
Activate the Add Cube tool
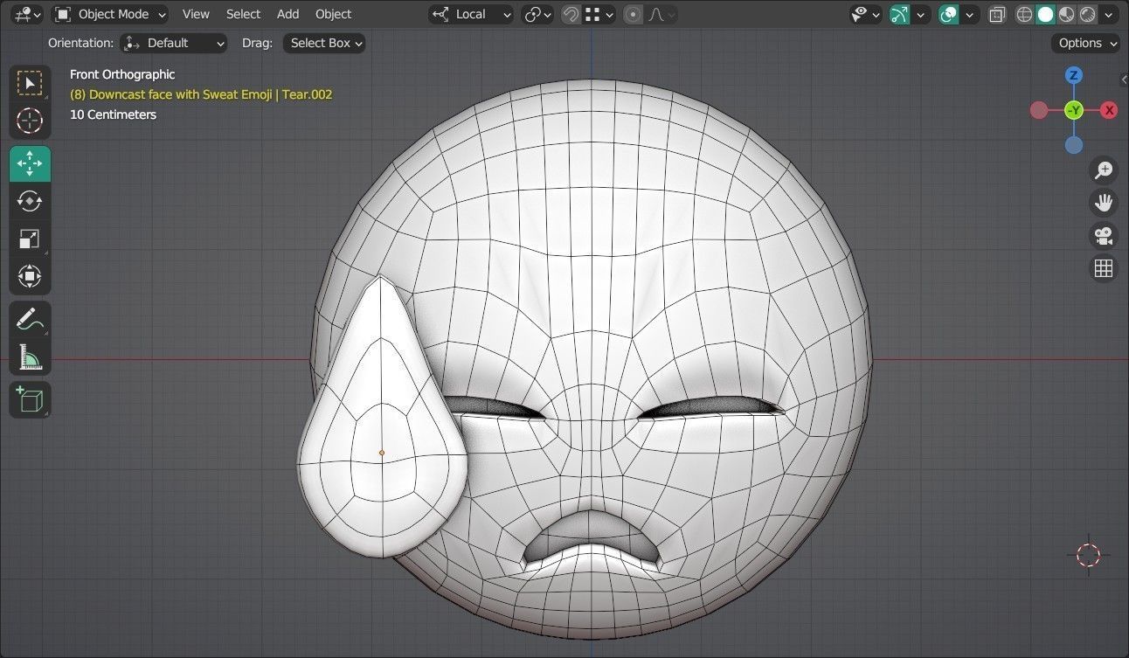[30, 399]
